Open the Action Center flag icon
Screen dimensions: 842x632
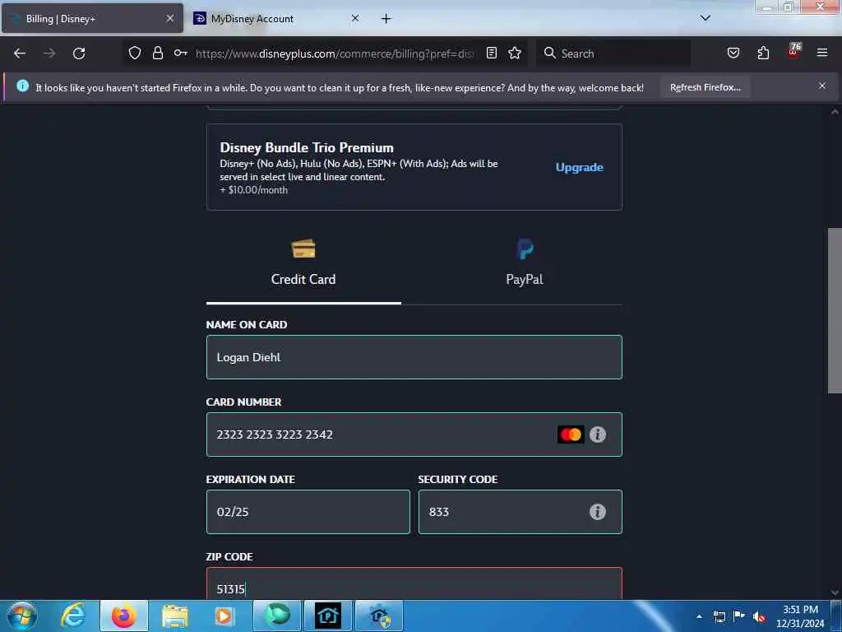coord(739,616)
